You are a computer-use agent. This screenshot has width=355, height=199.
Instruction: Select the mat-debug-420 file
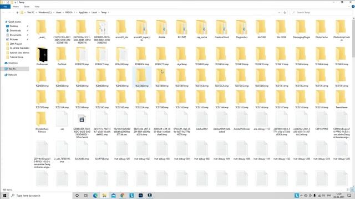[122, 150]
